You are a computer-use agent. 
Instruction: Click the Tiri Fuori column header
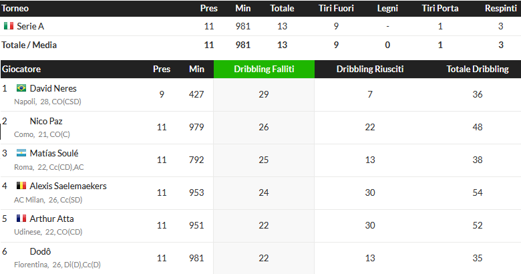pos(336,8)
